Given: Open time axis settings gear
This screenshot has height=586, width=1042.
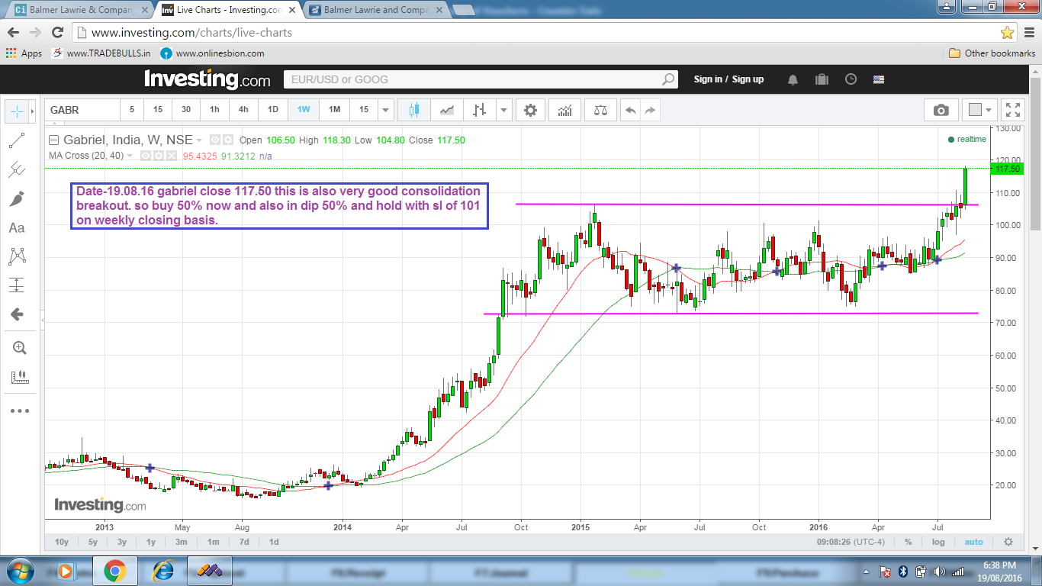Looking at the screenshot, I should coord(1008,542).
